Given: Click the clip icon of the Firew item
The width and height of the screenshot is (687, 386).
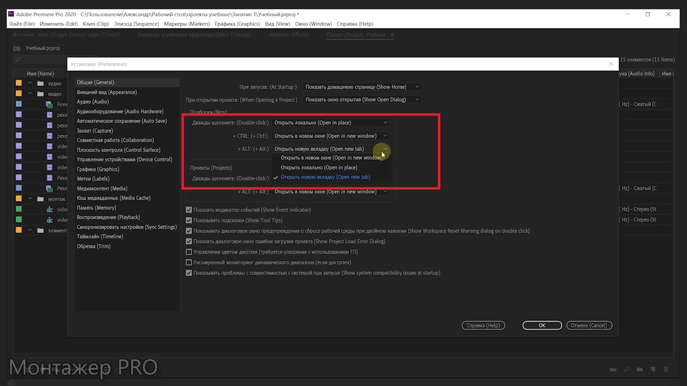Looking at the screenshot, I should coord(49,105).
